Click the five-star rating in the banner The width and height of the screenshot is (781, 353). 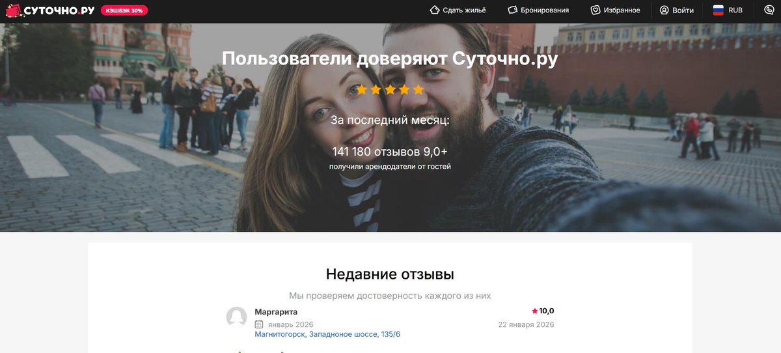click(390, 89)
